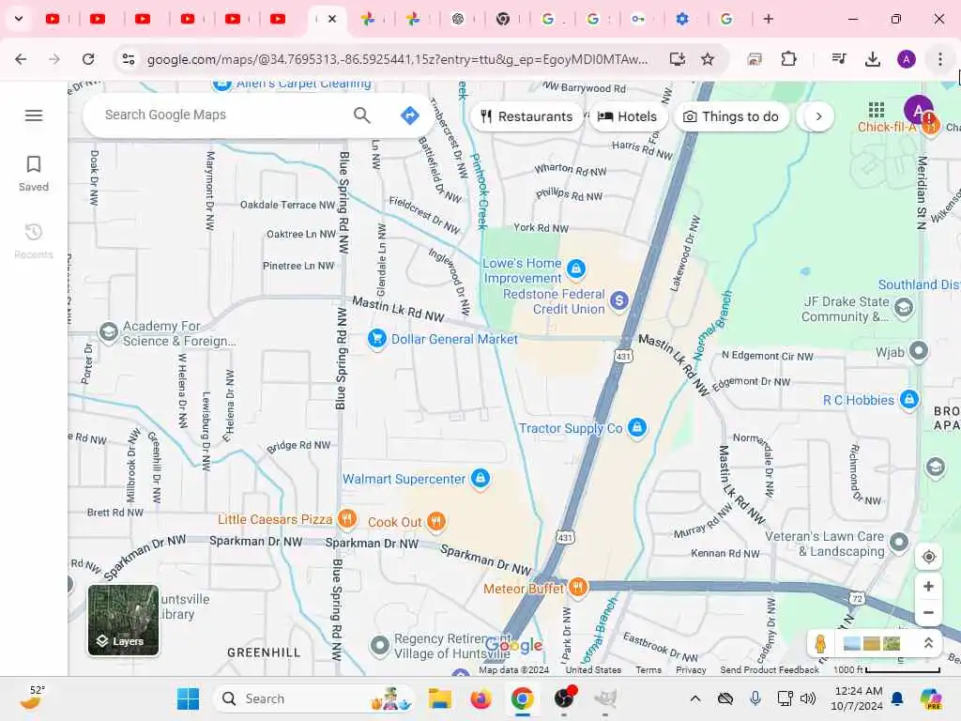Screen dimensions: 961x721
Task: Open the Google apps grid
Action: click(x=877, y=110)
